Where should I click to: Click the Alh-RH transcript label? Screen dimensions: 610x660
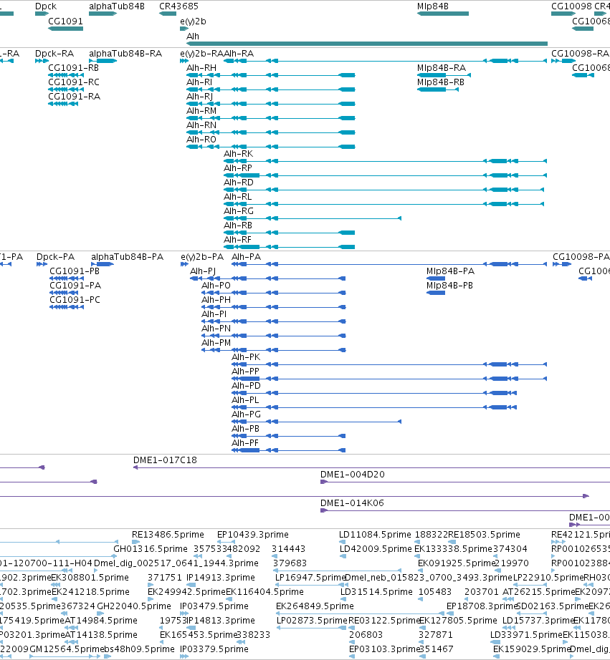coord(201,68)
